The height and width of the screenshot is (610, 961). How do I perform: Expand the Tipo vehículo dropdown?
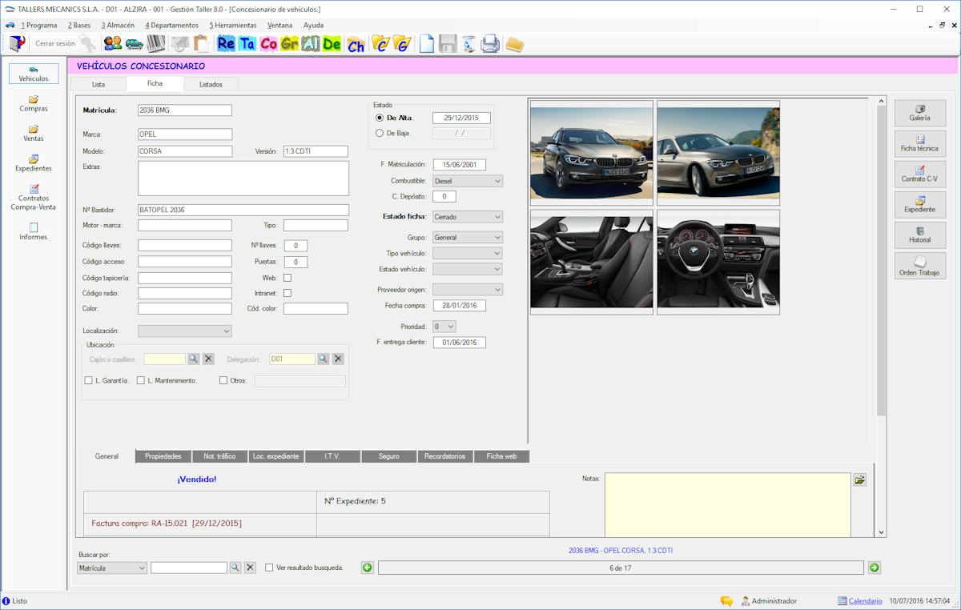point(497,253)
